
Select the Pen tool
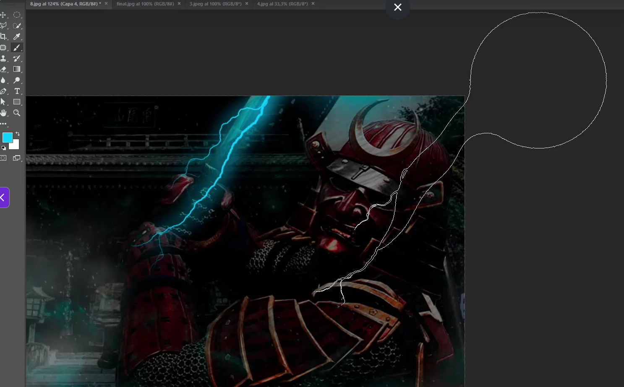point(3,91)
